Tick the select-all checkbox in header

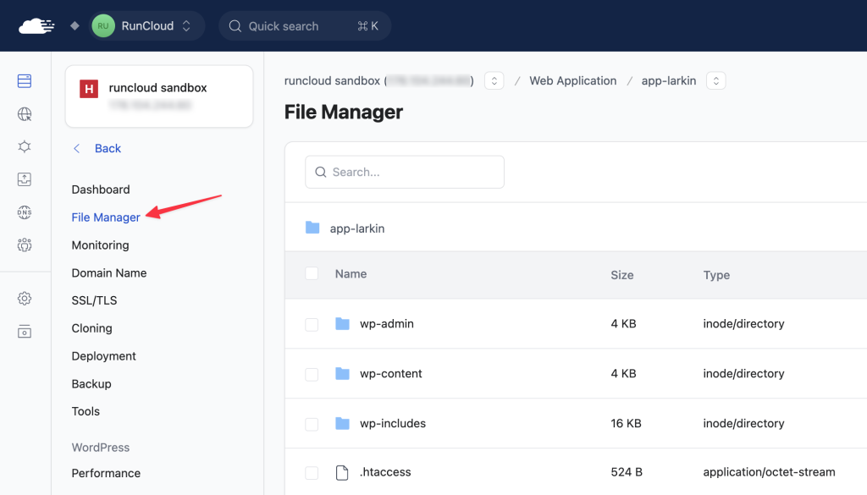coord(312,273)
